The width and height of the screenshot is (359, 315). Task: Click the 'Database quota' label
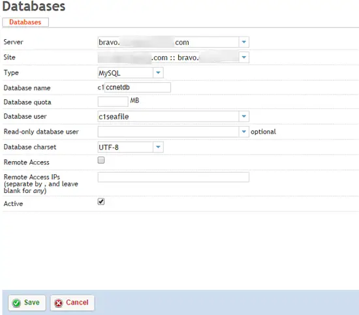click(x=27, y=102)
